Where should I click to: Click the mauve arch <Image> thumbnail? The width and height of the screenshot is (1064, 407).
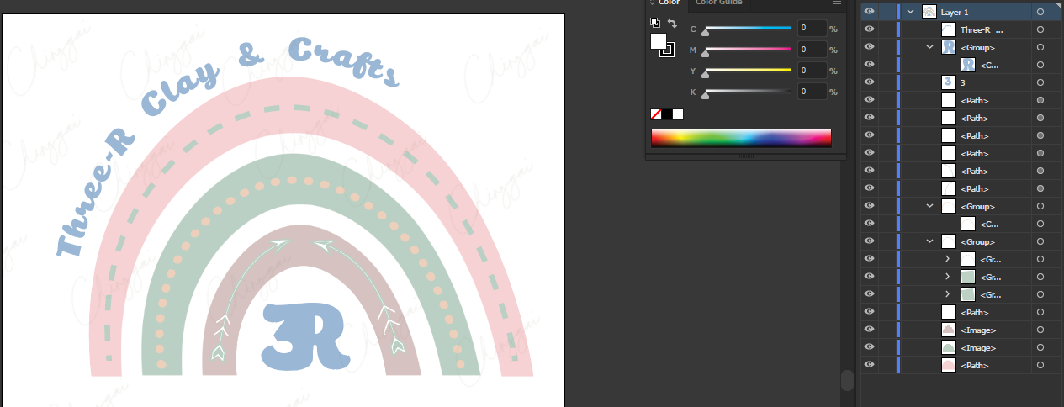point(948,330)
